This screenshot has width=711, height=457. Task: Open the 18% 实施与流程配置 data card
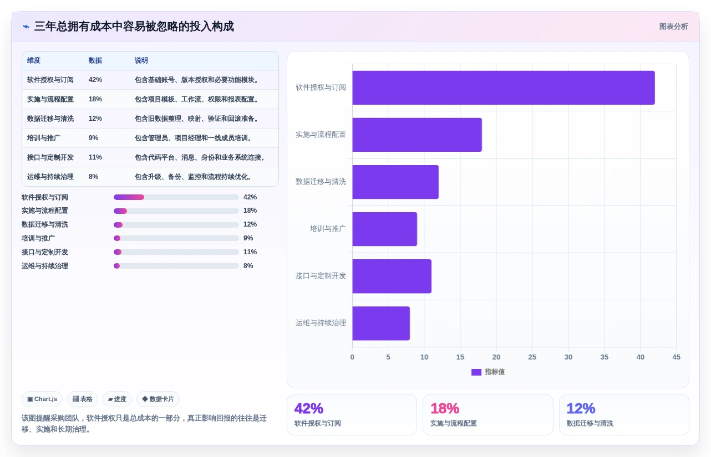click(488, 414)
